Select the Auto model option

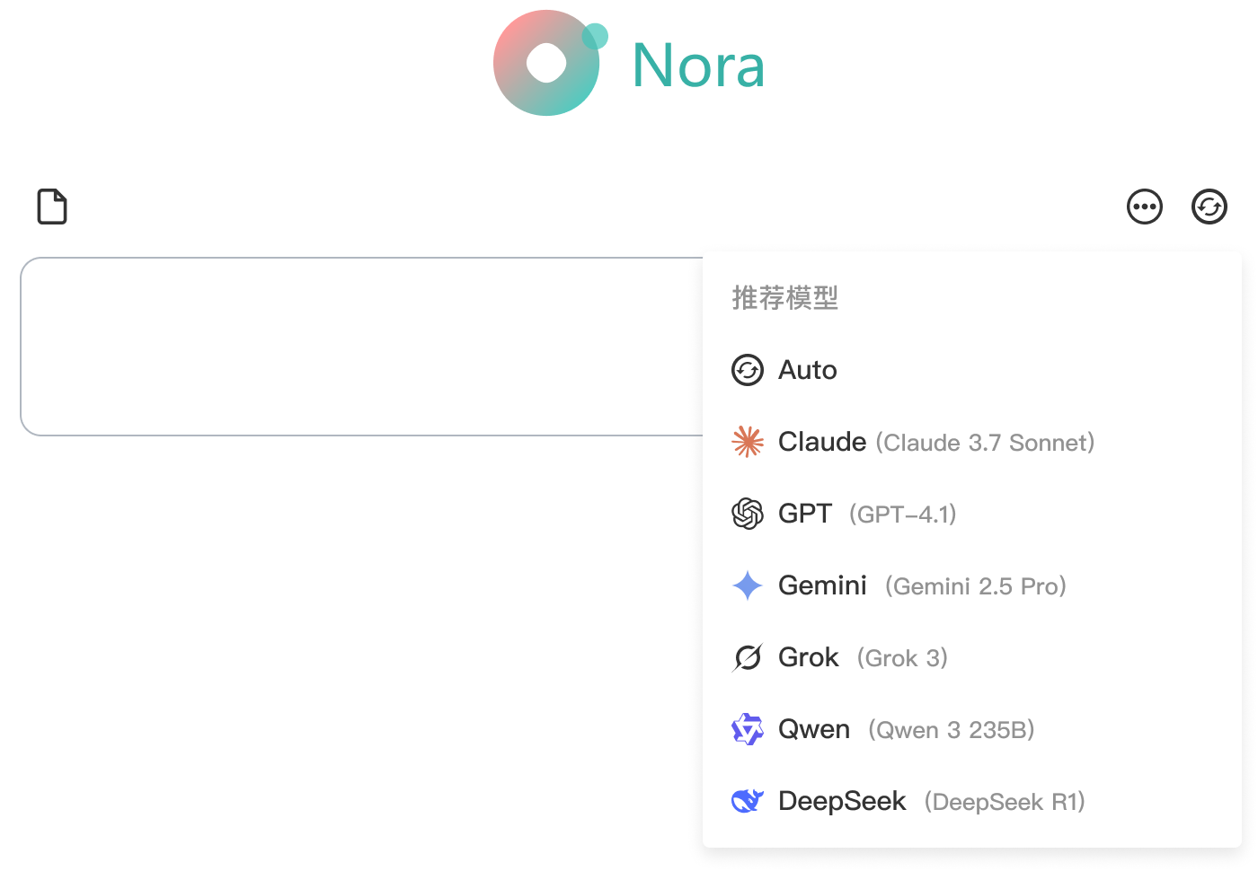point(972,370)
